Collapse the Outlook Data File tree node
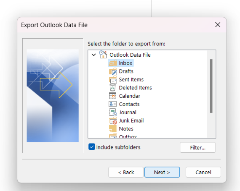Viewport: 240px width, 191px height. [x=93, y=55]
